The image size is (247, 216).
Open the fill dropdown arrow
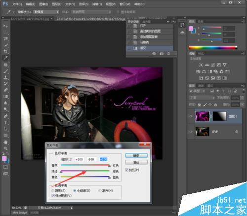click(243, 105)
